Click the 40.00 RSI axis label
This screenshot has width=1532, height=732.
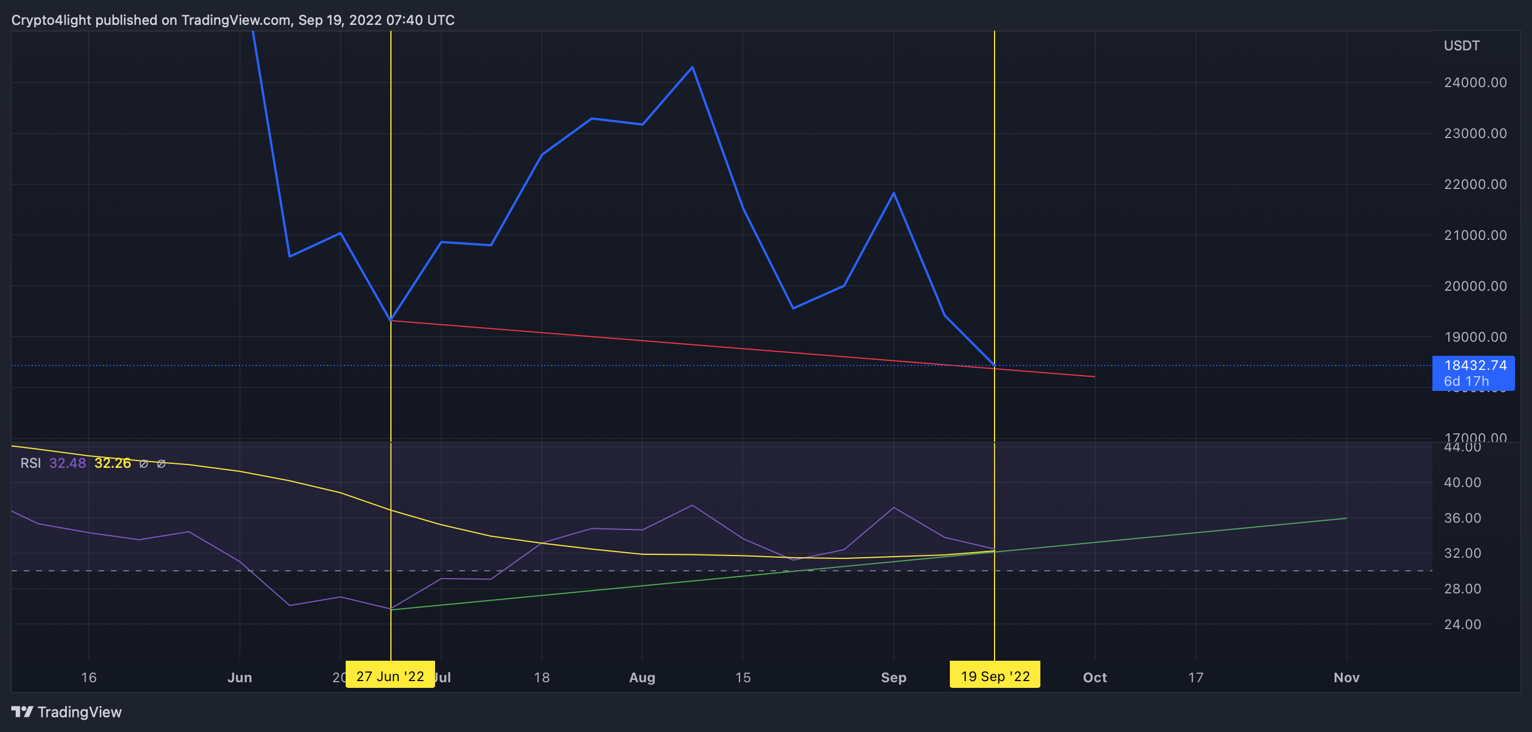pyautogui.click(x=1462, y=483)
